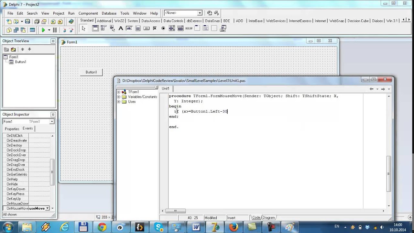Expand the Variables/Constants node
This screenshot has height=233, width=414.
(x=119, y=97)
